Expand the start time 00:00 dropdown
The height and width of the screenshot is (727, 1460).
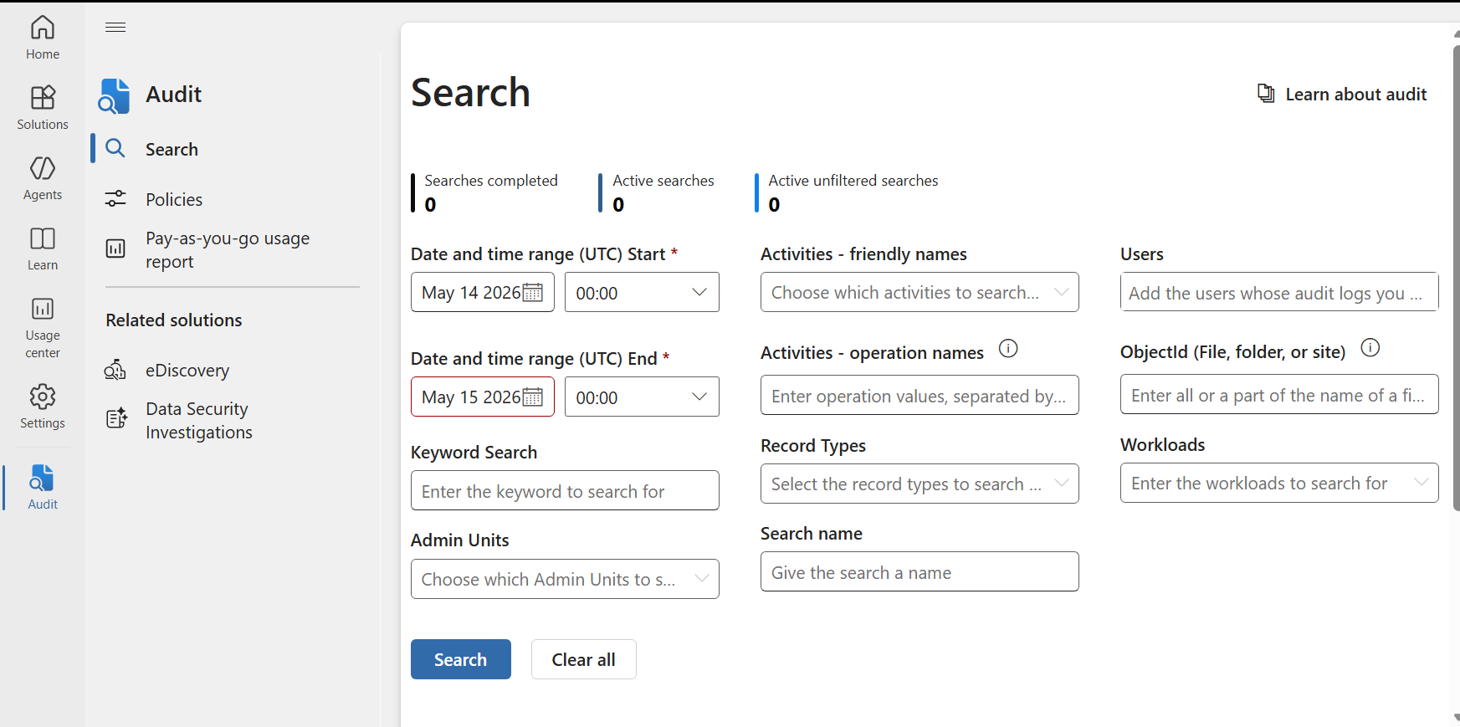coord(642,293)
